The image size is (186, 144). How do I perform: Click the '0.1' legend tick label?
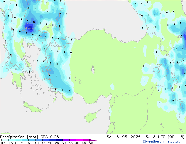click(3, 143)
